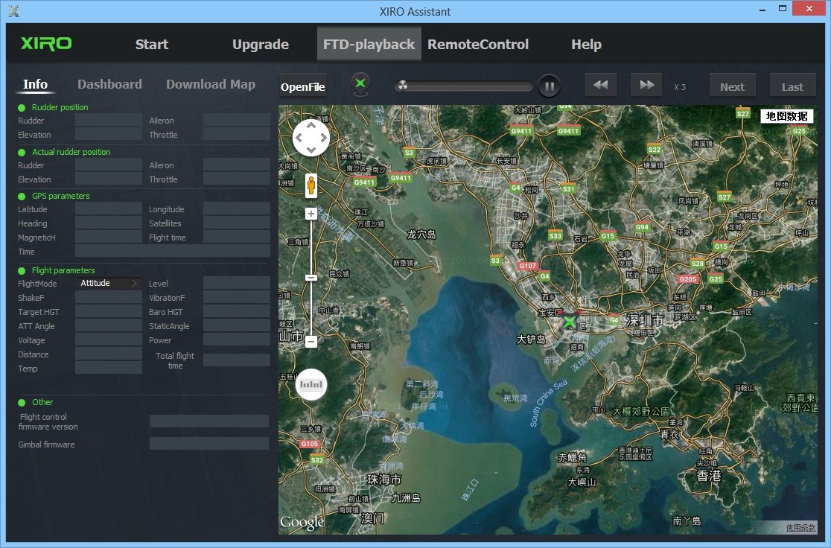Open the RemoteControl tab
831x548 pixels.
478,44
